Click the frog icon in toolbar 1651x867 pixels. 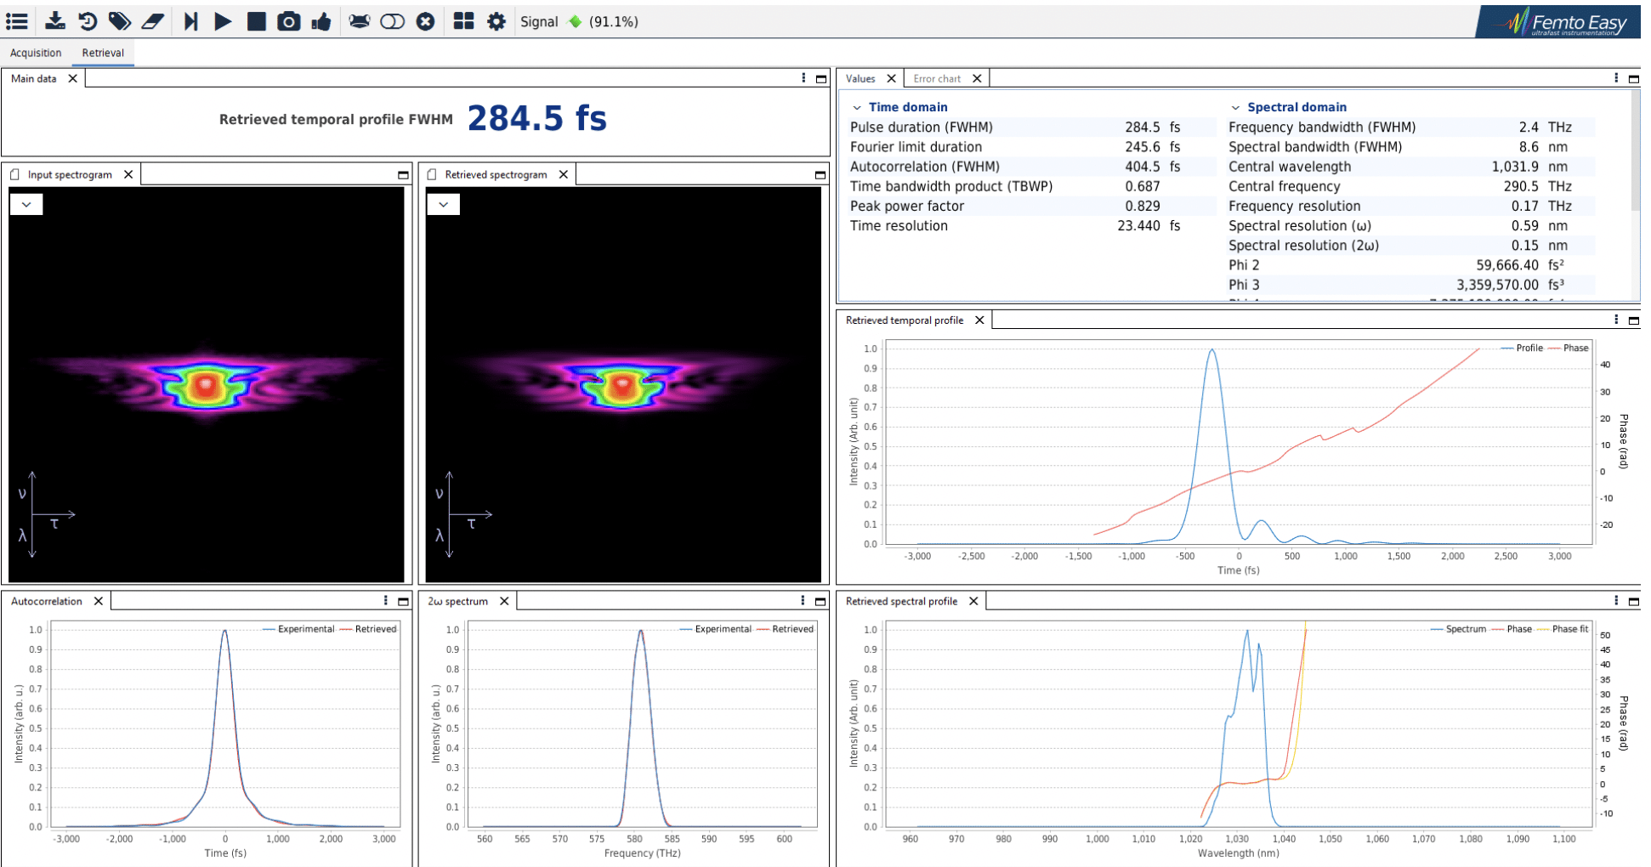360,21
